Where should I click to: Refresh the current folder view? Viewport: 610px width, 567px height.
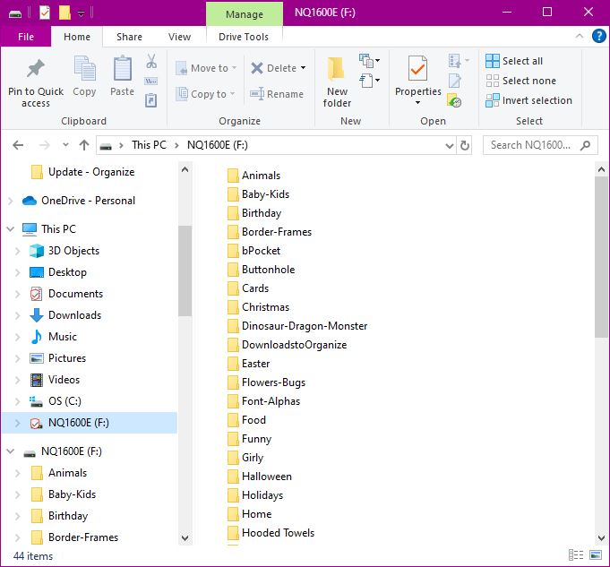click(x=465, y=145)
